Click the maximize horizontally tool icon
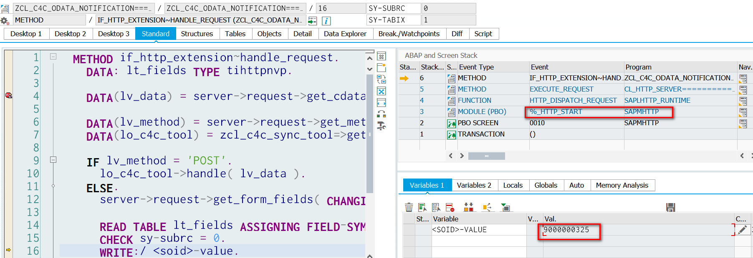Viewport: 753px width, 258px height. [382, 103]
